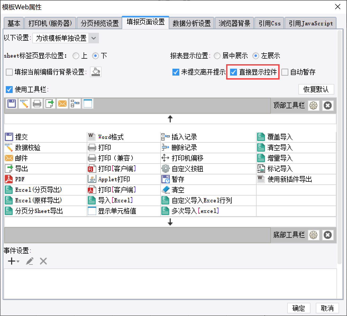347x316 pixels.
Task: Click the insert record icon in top toolbar
Action: [x=75, y=104]
